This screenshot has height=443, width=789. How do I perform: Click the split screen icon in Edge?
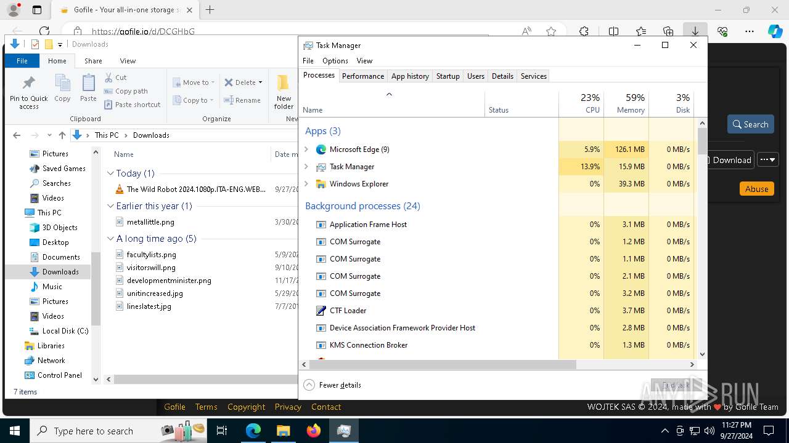click(x=613, y=31)
